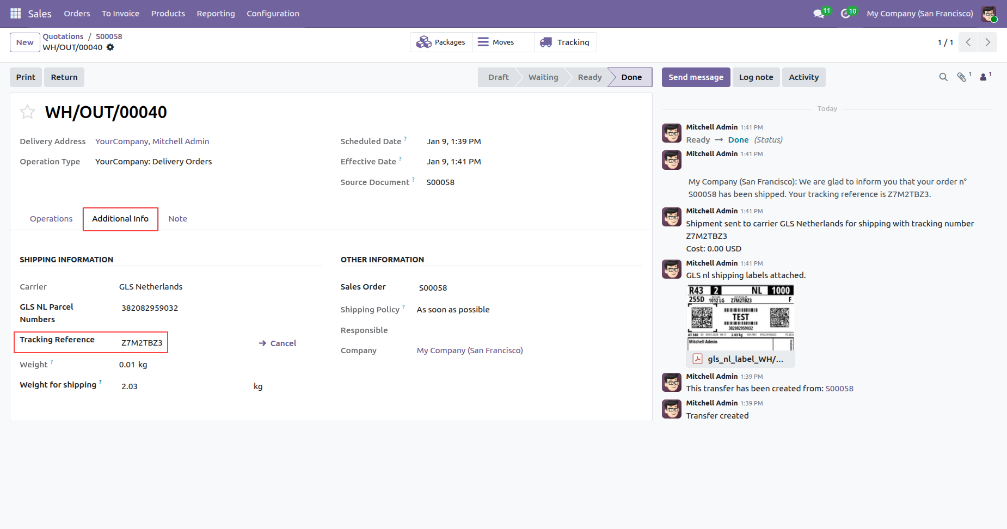Cancel the shipment tracking link

(278, 343)
